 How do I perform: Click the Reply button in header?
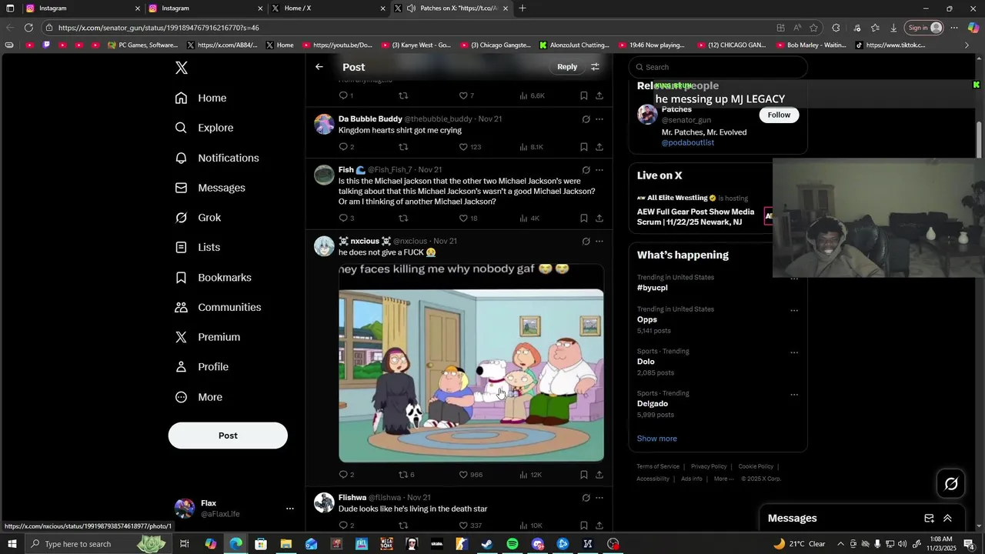567,67
